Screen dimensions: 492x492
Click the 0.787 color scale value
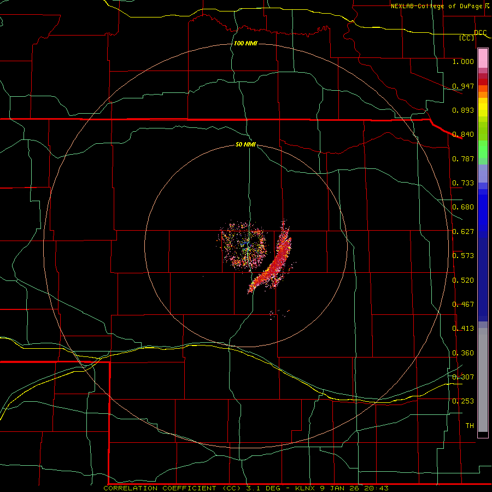[463, 159]
